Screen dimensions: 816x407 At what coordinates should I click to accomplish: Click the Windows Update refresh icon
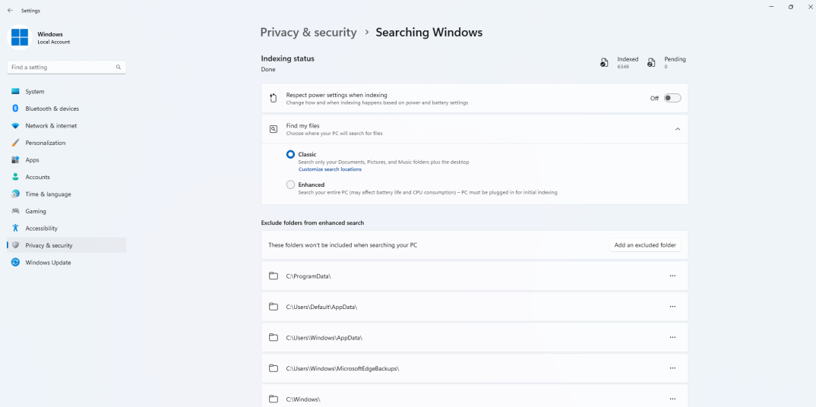16,263
